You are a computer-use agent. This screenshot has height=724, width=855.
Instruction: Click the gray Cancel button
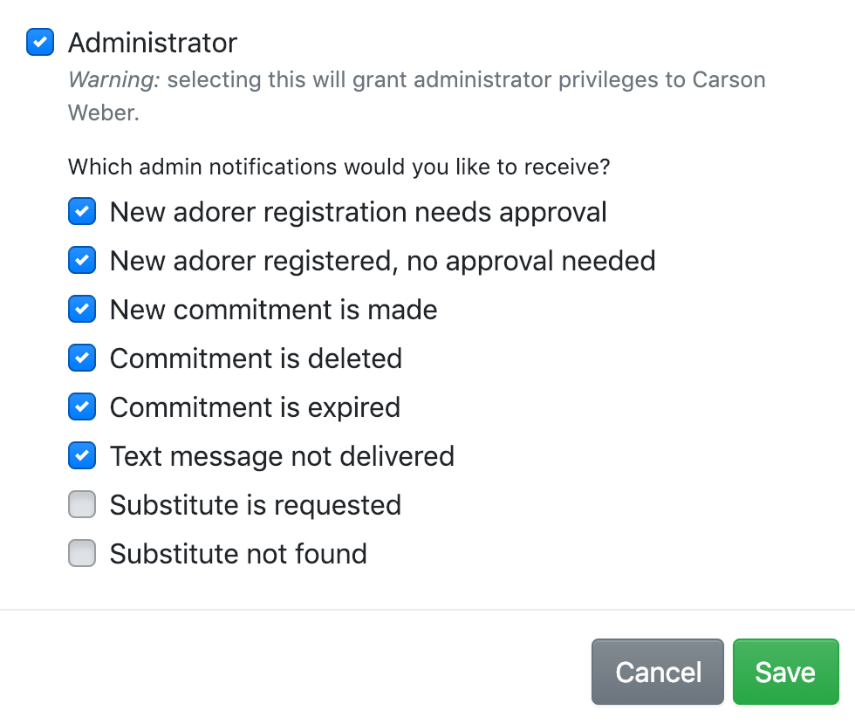tap(658, 672)
